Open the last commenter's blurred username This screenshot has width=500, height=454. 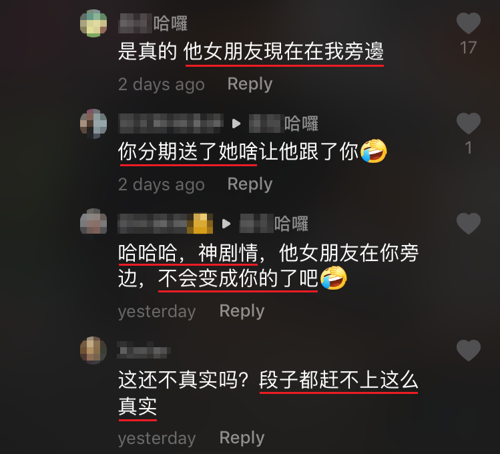[144, 350]
